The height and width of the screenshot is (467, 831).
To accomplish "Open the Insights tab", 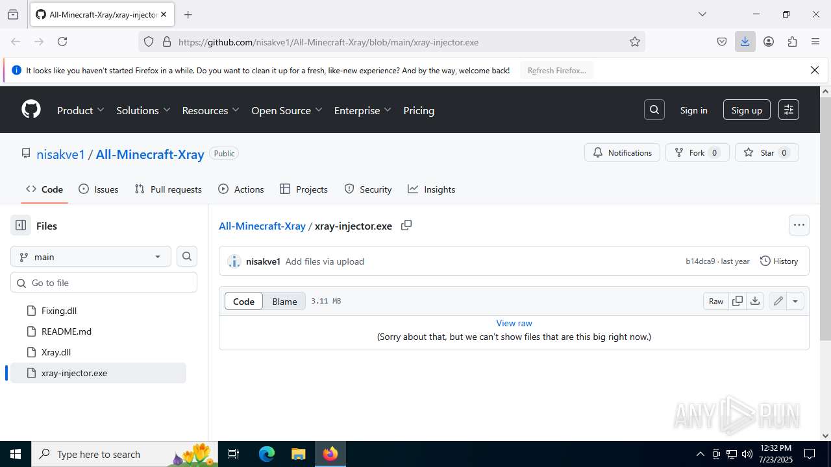I will (432, 189).
